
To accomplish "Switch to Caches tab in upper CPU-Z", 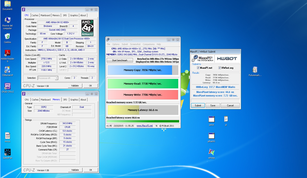I will tap(35, 15).
